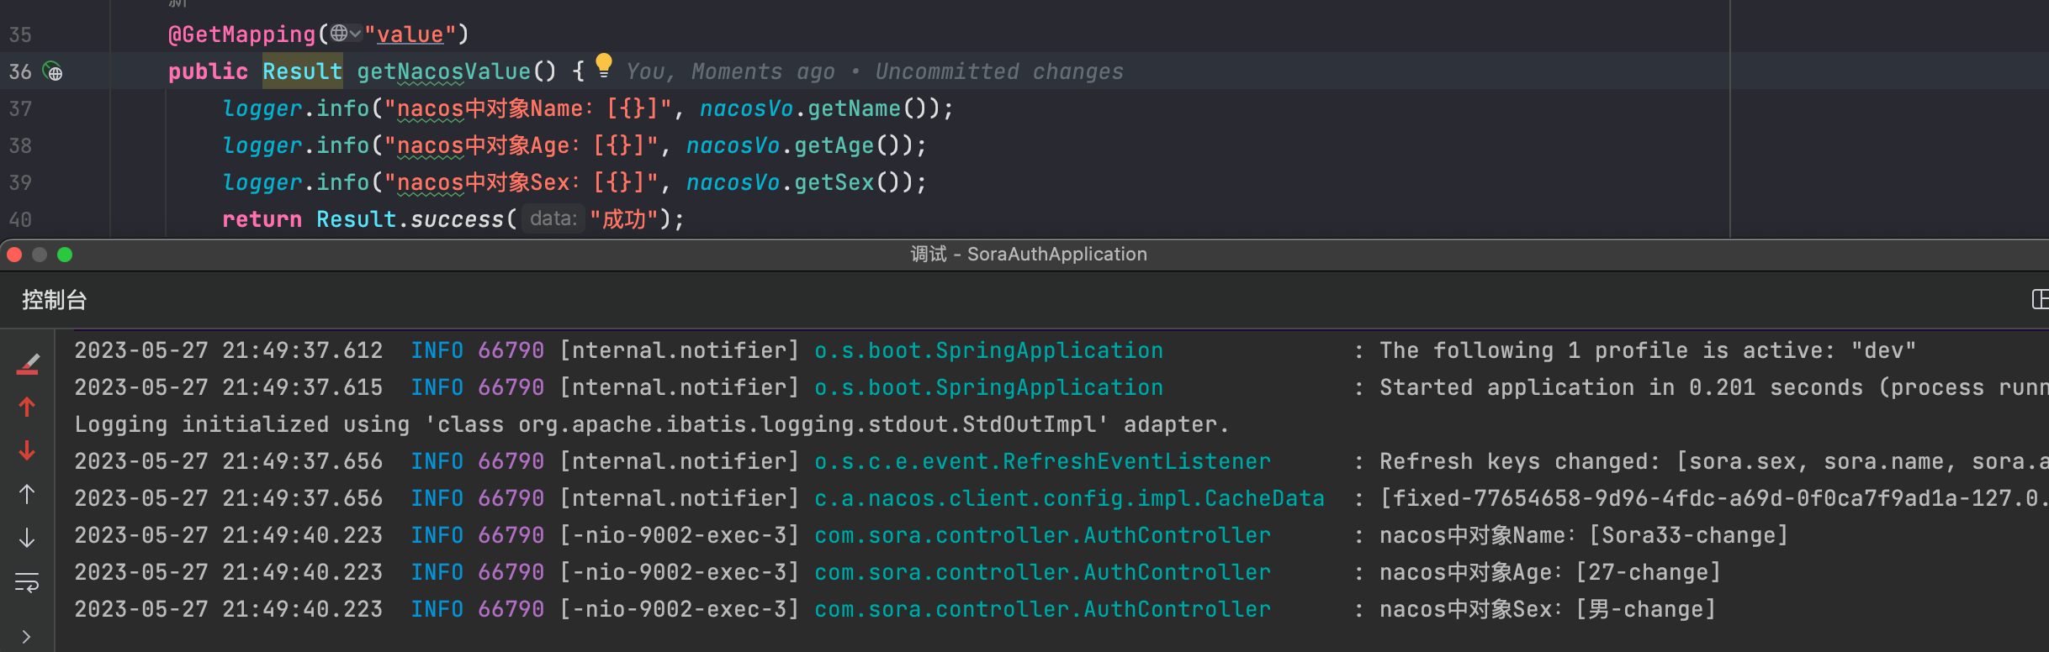Click the clear console eraser icon
This screenshot has width=2049, height=652.
27,364
